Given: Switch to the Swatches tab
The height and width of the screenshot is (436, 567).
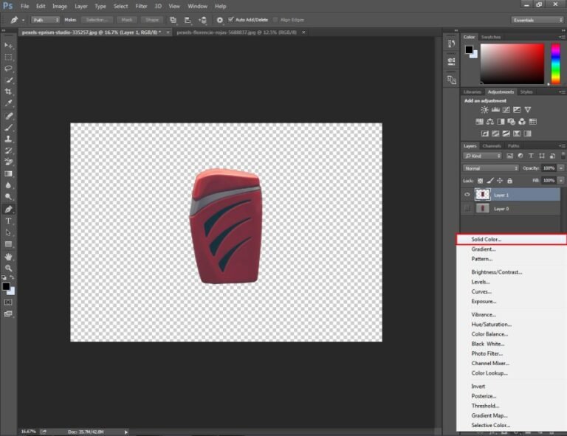Looking at the screenshot, I should coord(491,37).
